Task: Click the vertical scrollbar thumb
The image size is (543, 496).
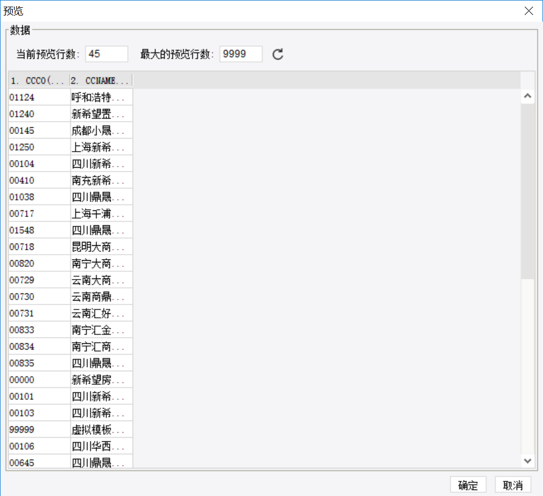Action: pos(528,190)
